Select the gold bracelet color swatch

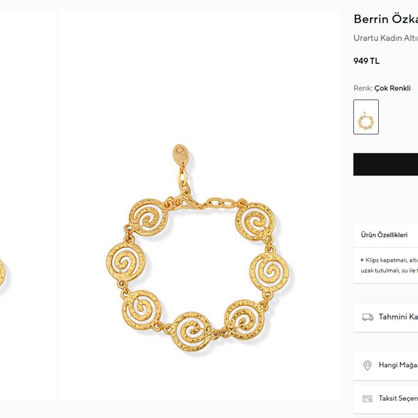[366, 117]
